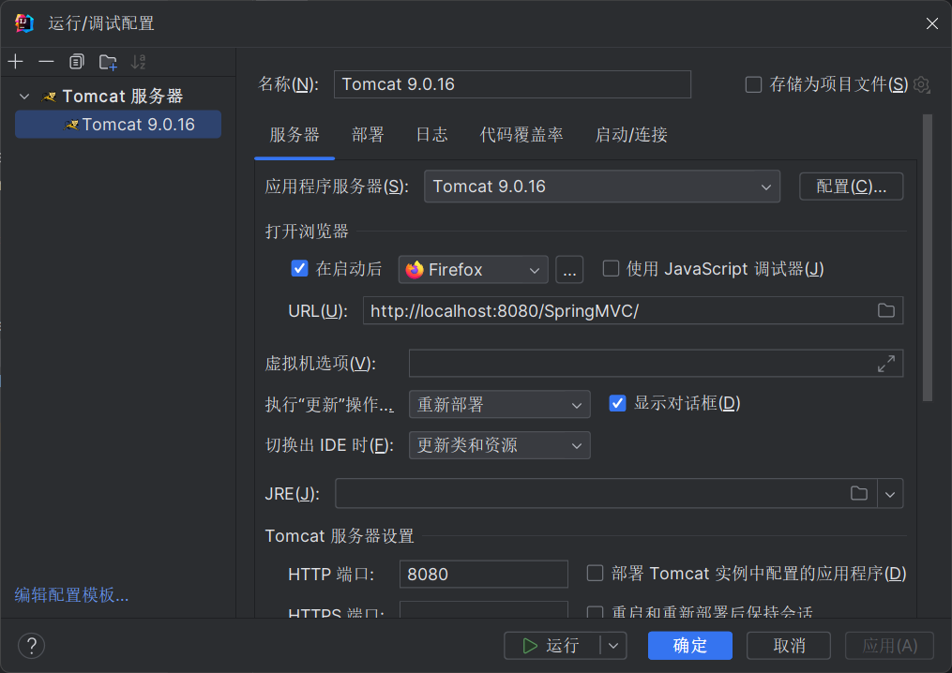Screen dimensions: 952x673
Task: Browse for URL using folder icon
Action: [x=885, y=310]
